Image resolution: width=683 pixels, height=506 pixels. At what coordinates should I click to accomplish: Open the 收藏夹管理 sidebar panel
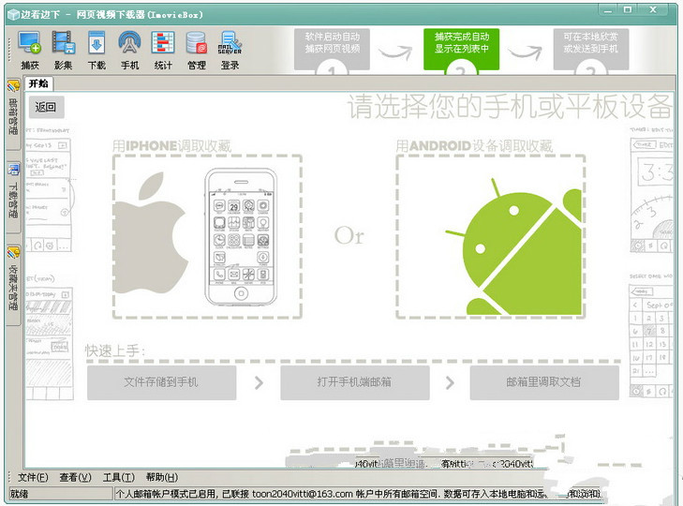[13, 283]
